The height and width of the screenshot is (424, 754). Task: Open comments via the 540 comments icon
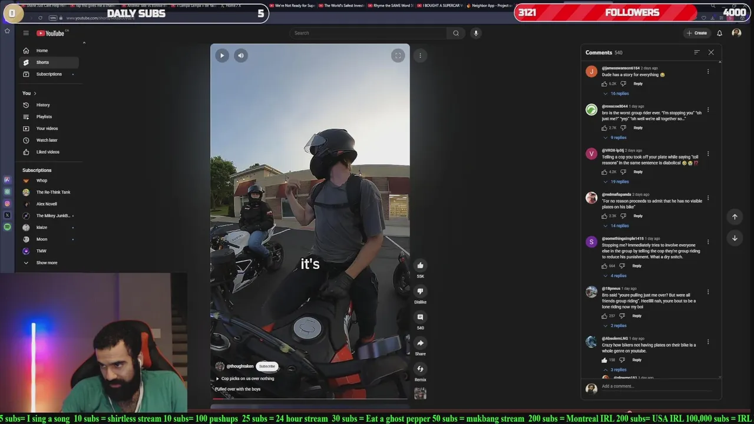[x=420, y=317]
